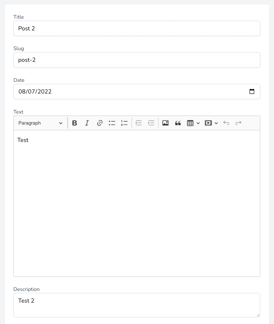This screenshot has height=324, width=274.
Task: Create a numbered list
Action: point(124,123)
